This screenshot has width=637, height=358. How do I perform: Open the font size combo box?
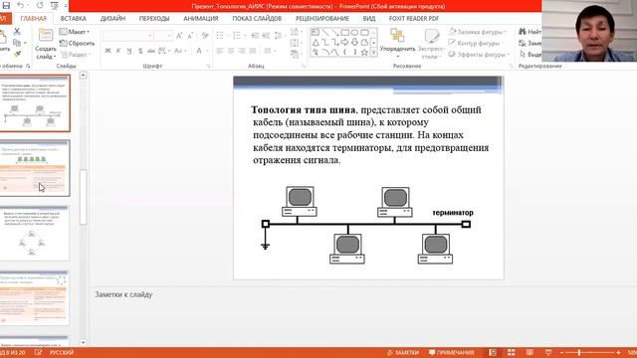[x=163, y=36]
